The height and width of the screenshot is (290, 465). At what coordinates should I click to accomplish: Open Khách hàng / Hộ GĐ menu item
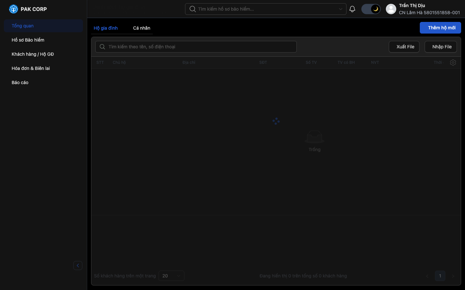tap(44, 54)
